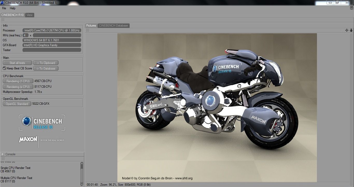Image resolution: width=354 pixels, height=187 pixels.
Task: Click the 5022 CB-GFX score text
Action: (x=41, y=104)
